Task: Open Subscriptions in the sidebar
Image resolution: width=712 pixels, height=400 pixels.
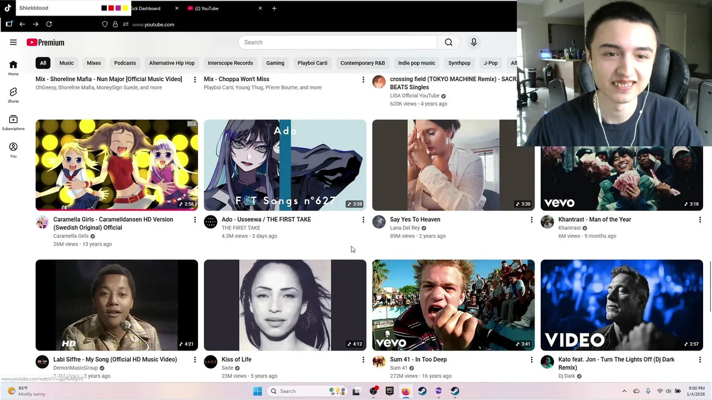Action: (13, 123)
